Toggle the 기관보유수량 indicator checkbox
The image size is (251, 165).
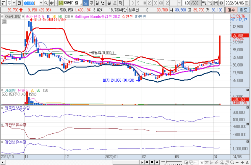pos(2,125)
